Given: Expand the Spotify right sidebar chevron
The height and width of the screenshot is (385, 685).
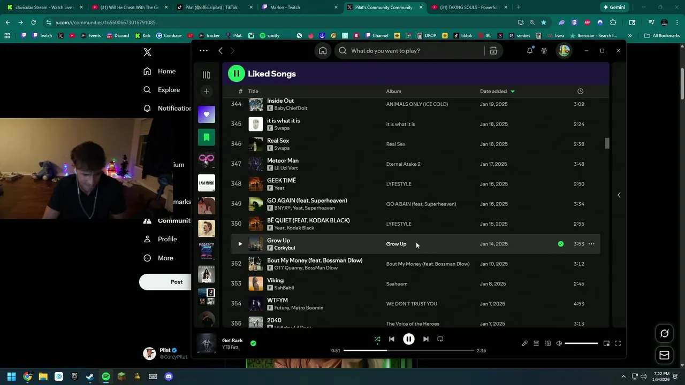Looking at the screenshot, I should [619, 195].
